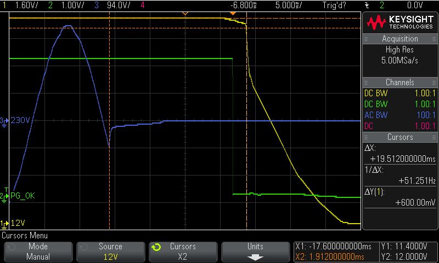This screenshot has width=439, height=263.
Task: Click the Y2 12.0000V cursor readout
Action: click(404, 256)
